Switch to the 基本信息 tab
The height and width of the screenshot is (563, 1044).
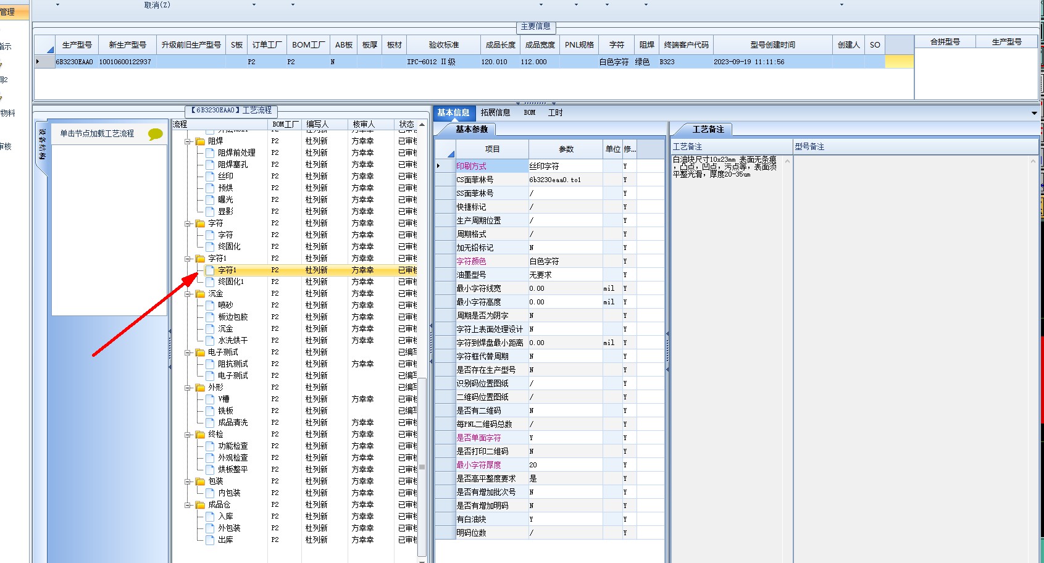[454, 112]
